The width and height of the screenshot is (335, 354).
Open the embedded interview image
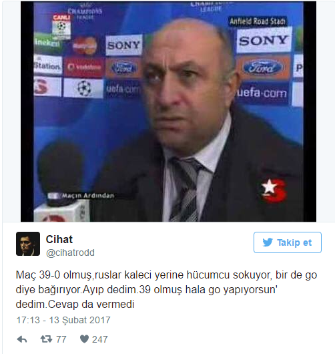pyautogui.click(x=168, y=112)
